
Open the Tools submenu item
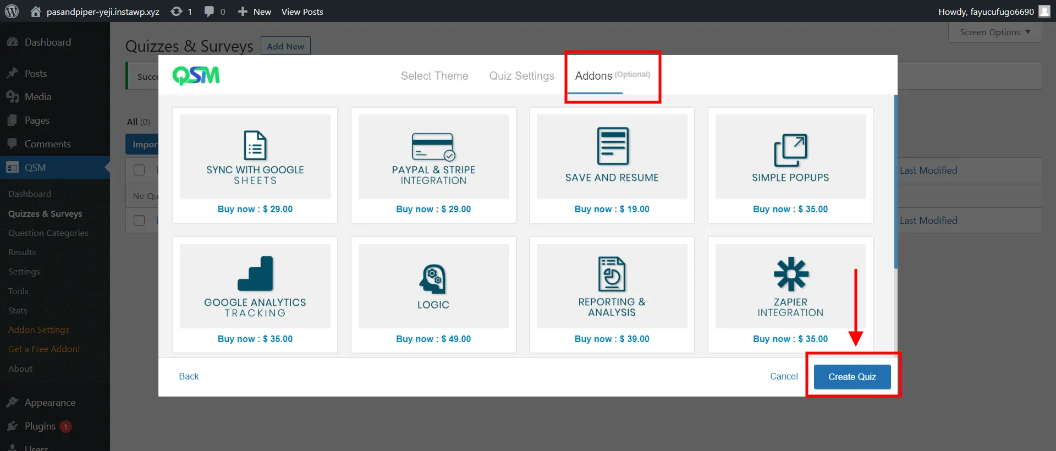click(18, 291)
